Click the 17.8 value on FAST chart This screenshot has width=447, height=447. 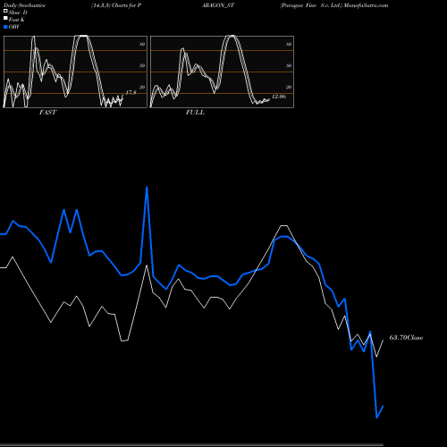[x=131, y=93]
